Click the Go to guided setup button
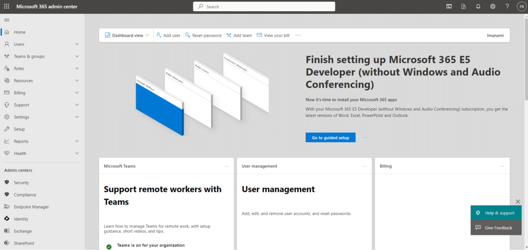Image resolution: width=528 pixels, height=250 pixels. coord(331,137)
